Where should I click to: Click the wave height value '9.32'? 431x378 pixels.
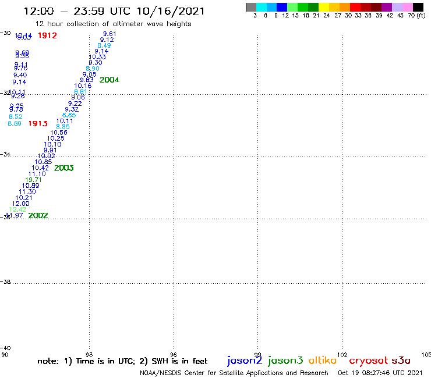72,109
